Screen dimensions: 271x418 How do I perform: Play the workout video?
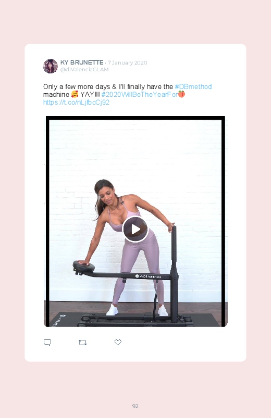(135, 229)
